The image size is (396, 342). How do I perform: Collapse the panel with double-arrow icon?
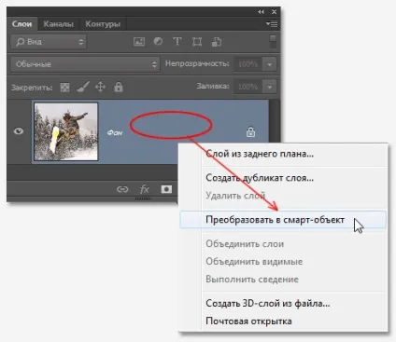tap(261, 12)
